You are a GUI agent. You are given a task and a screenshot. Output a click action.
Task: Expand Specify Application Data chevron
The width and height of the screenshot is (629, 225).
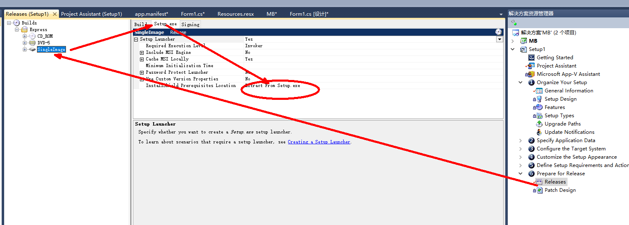[520, 140]
